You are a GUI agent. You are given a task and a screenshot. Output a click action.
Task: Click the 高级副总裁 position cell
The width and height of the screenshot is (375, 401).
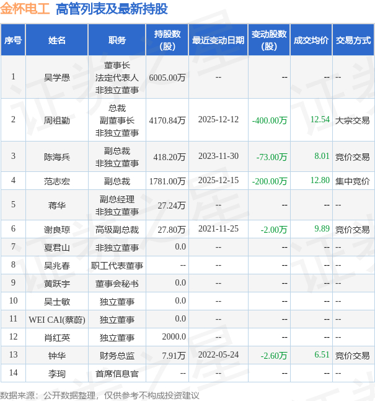pyautogui.click(x=117, y=229)
